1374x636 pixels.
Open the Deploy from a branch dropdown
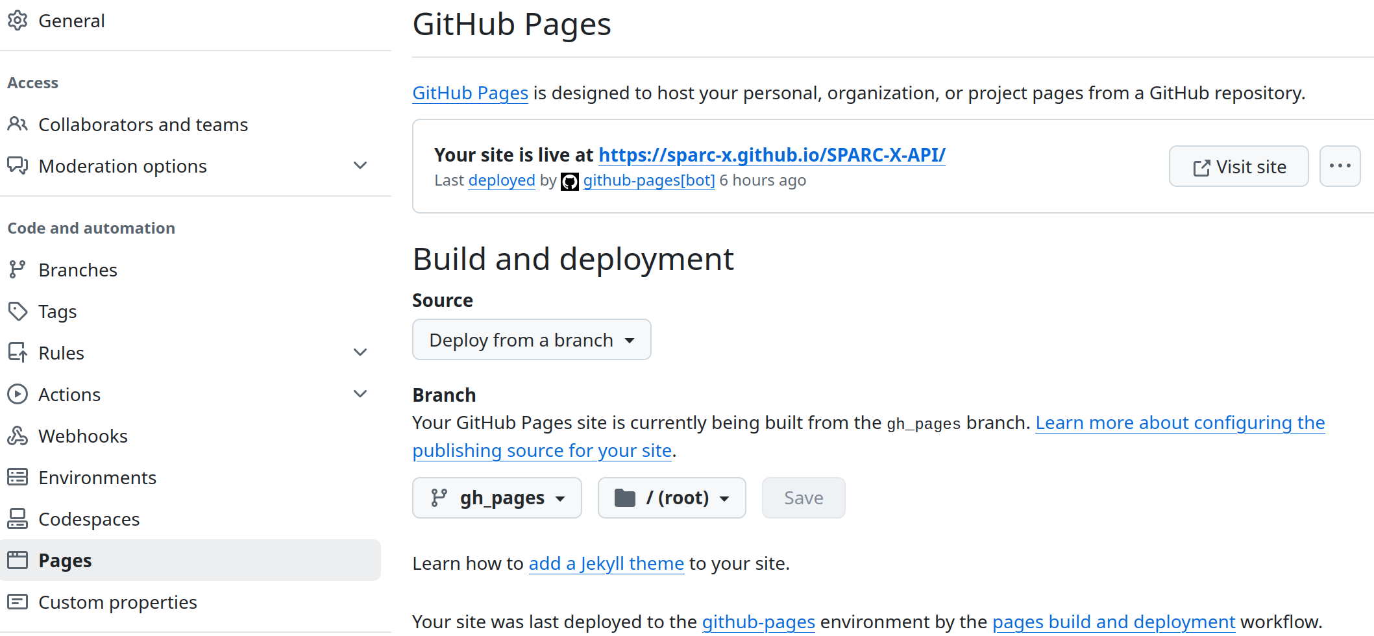pyautogui.click(x=532, y=339)
